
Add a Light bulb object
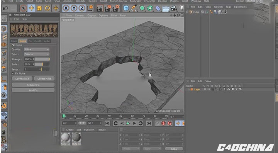coord(182,8)
